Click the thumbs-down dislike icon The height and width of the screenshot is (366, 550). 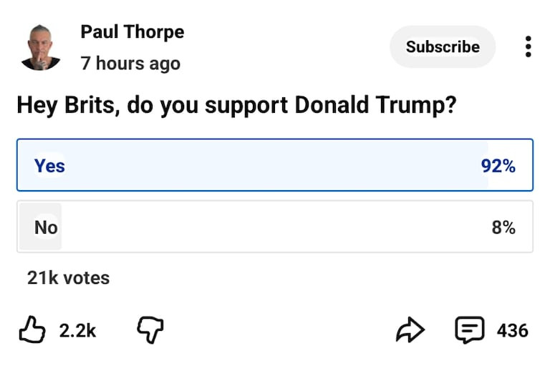click(150, 330)
